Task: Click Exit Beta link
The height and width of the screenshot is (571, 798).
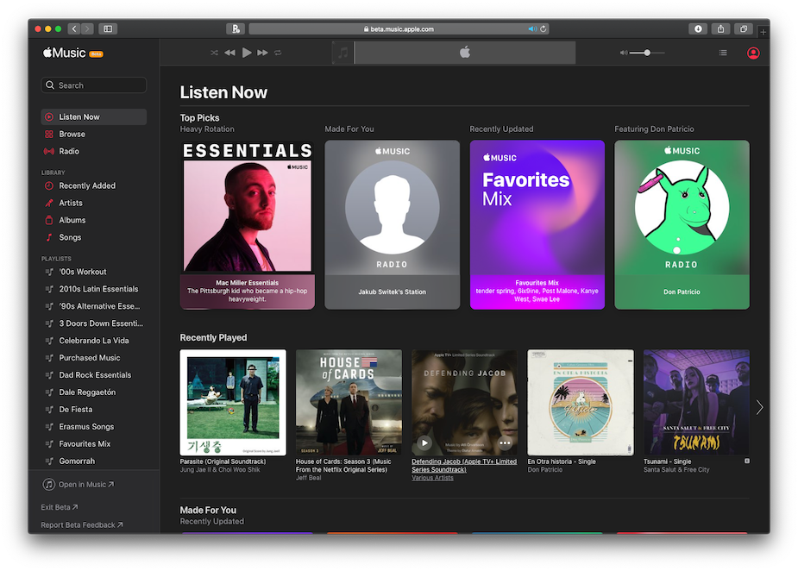Action: [x=60, y=507]
